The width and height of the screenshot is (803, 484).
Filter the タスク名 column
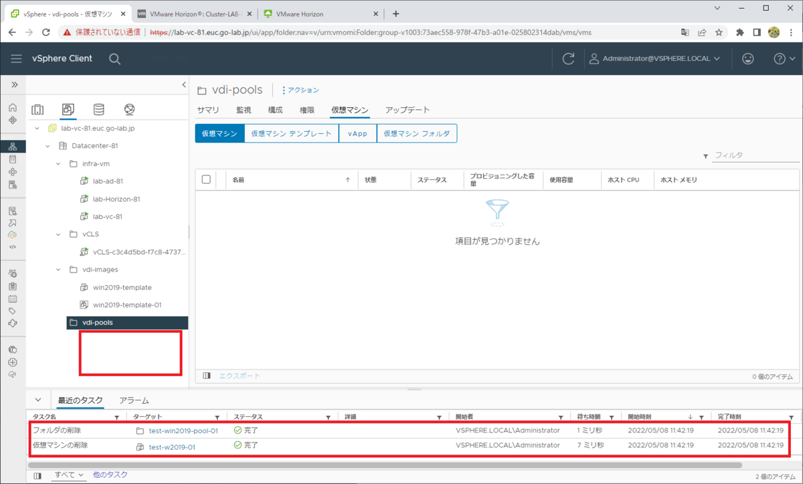[x=117, y=417]
